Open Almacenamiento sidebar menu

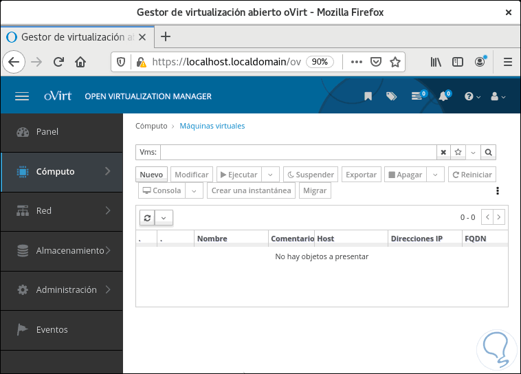pos(62,250)
